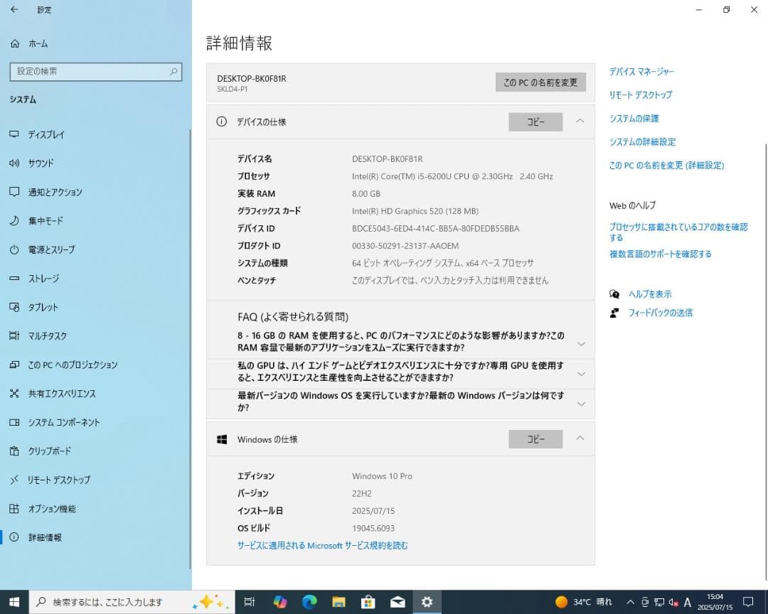Open Sound settings from the sidebar
The image size is (768, 614).
43,163
